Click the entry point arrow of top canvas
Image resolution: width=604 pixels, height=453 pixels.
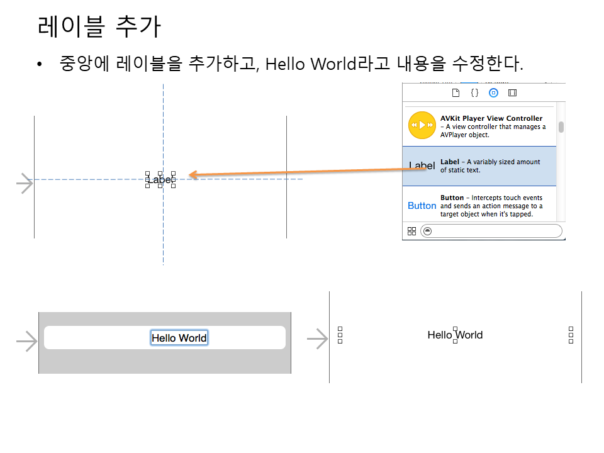pyautogui.click(x=25, y=183)
